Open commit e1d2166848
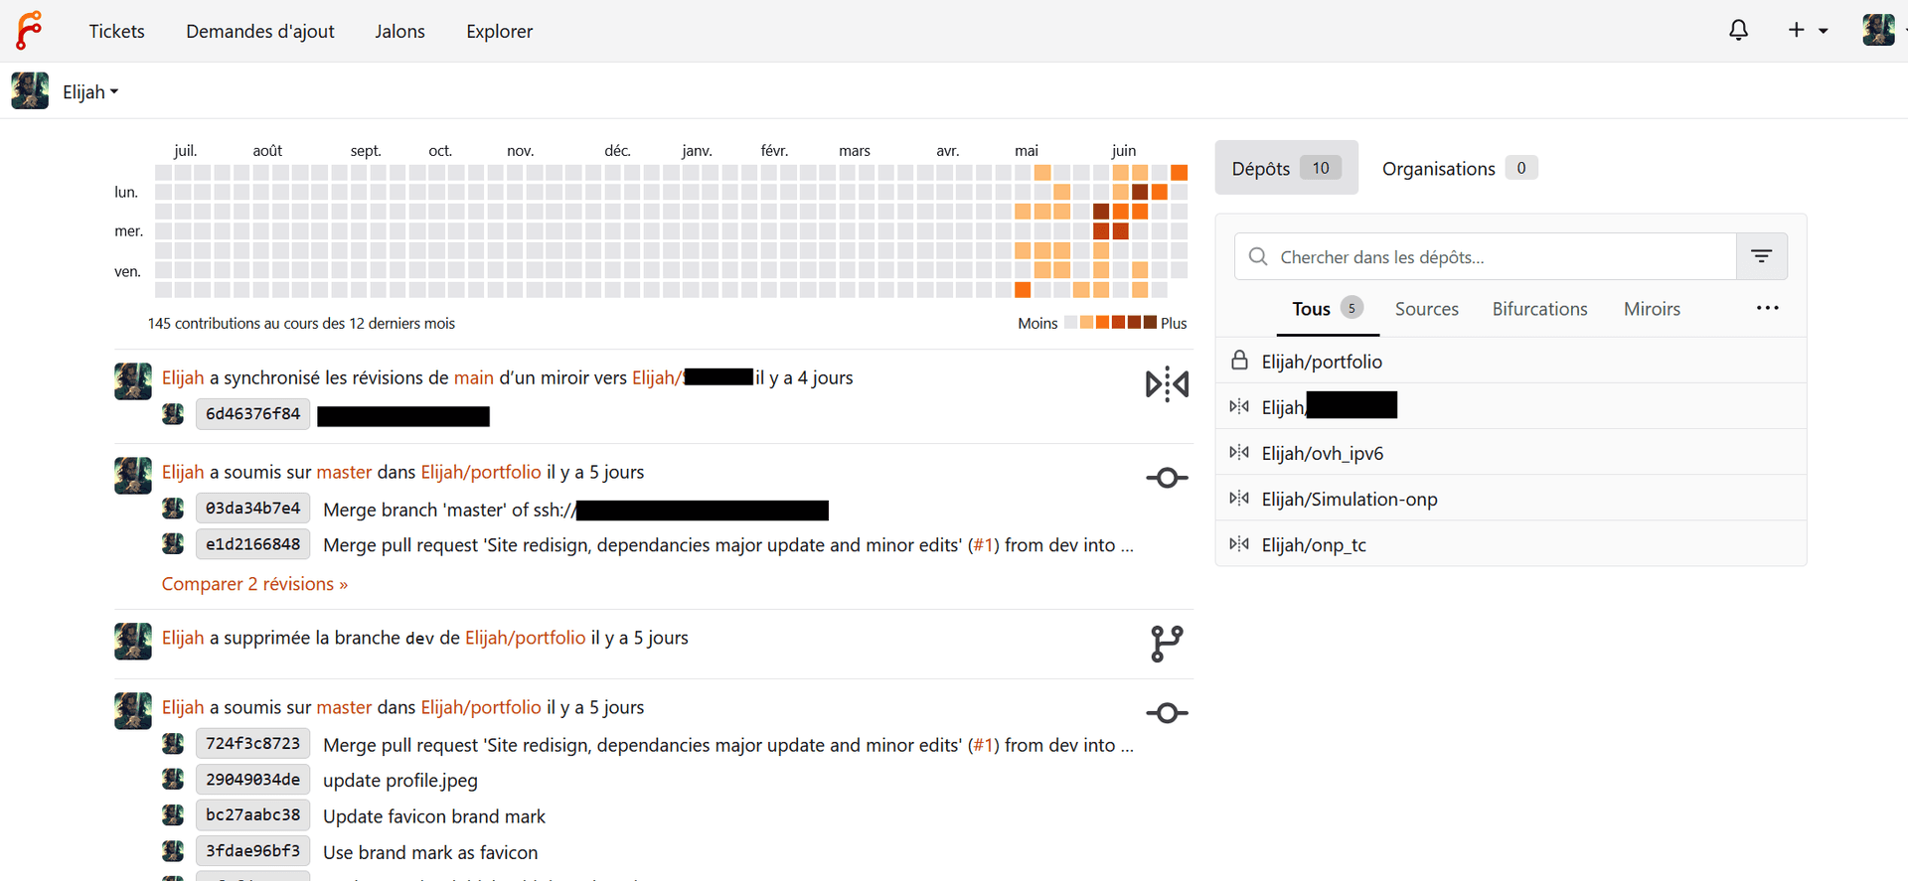The height and width of the screenshot is (881, 1908). 252,544
